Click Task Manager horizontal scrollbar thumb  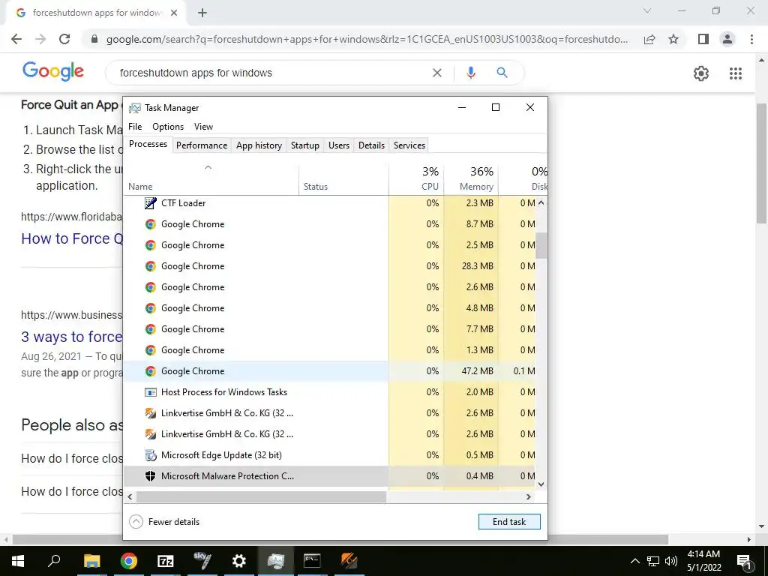click(x=261, y=496)
